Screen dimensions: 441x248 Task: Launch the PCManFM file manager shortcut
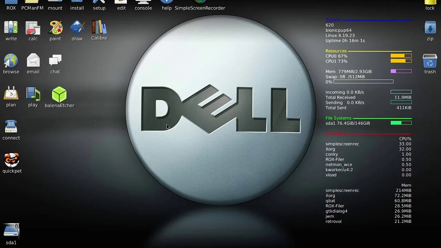(x=32, y=5)
